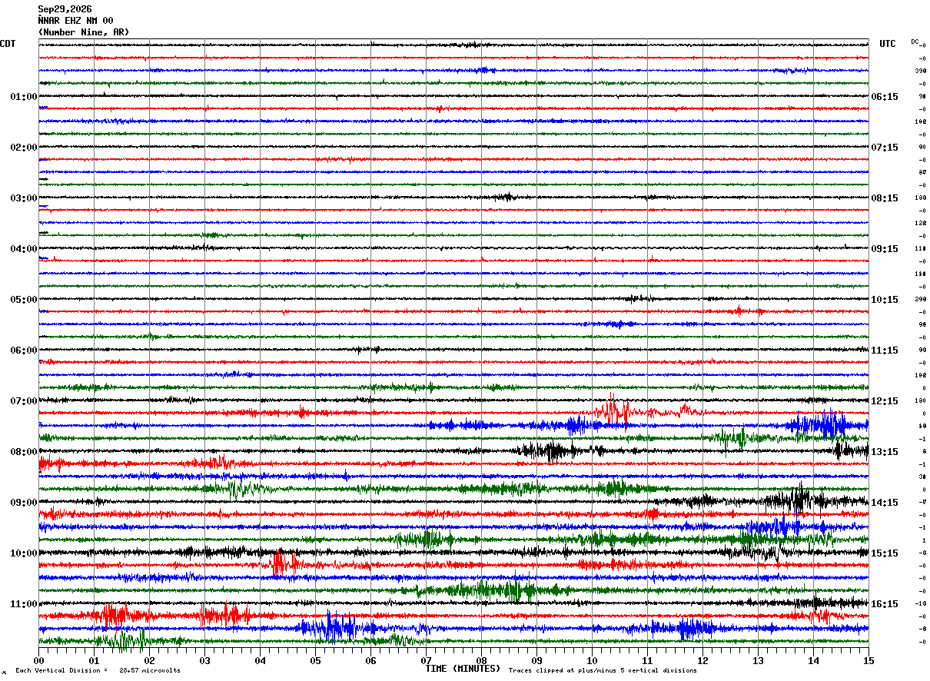Select the 07 minute tick on the axis

(x=426, y=660)
